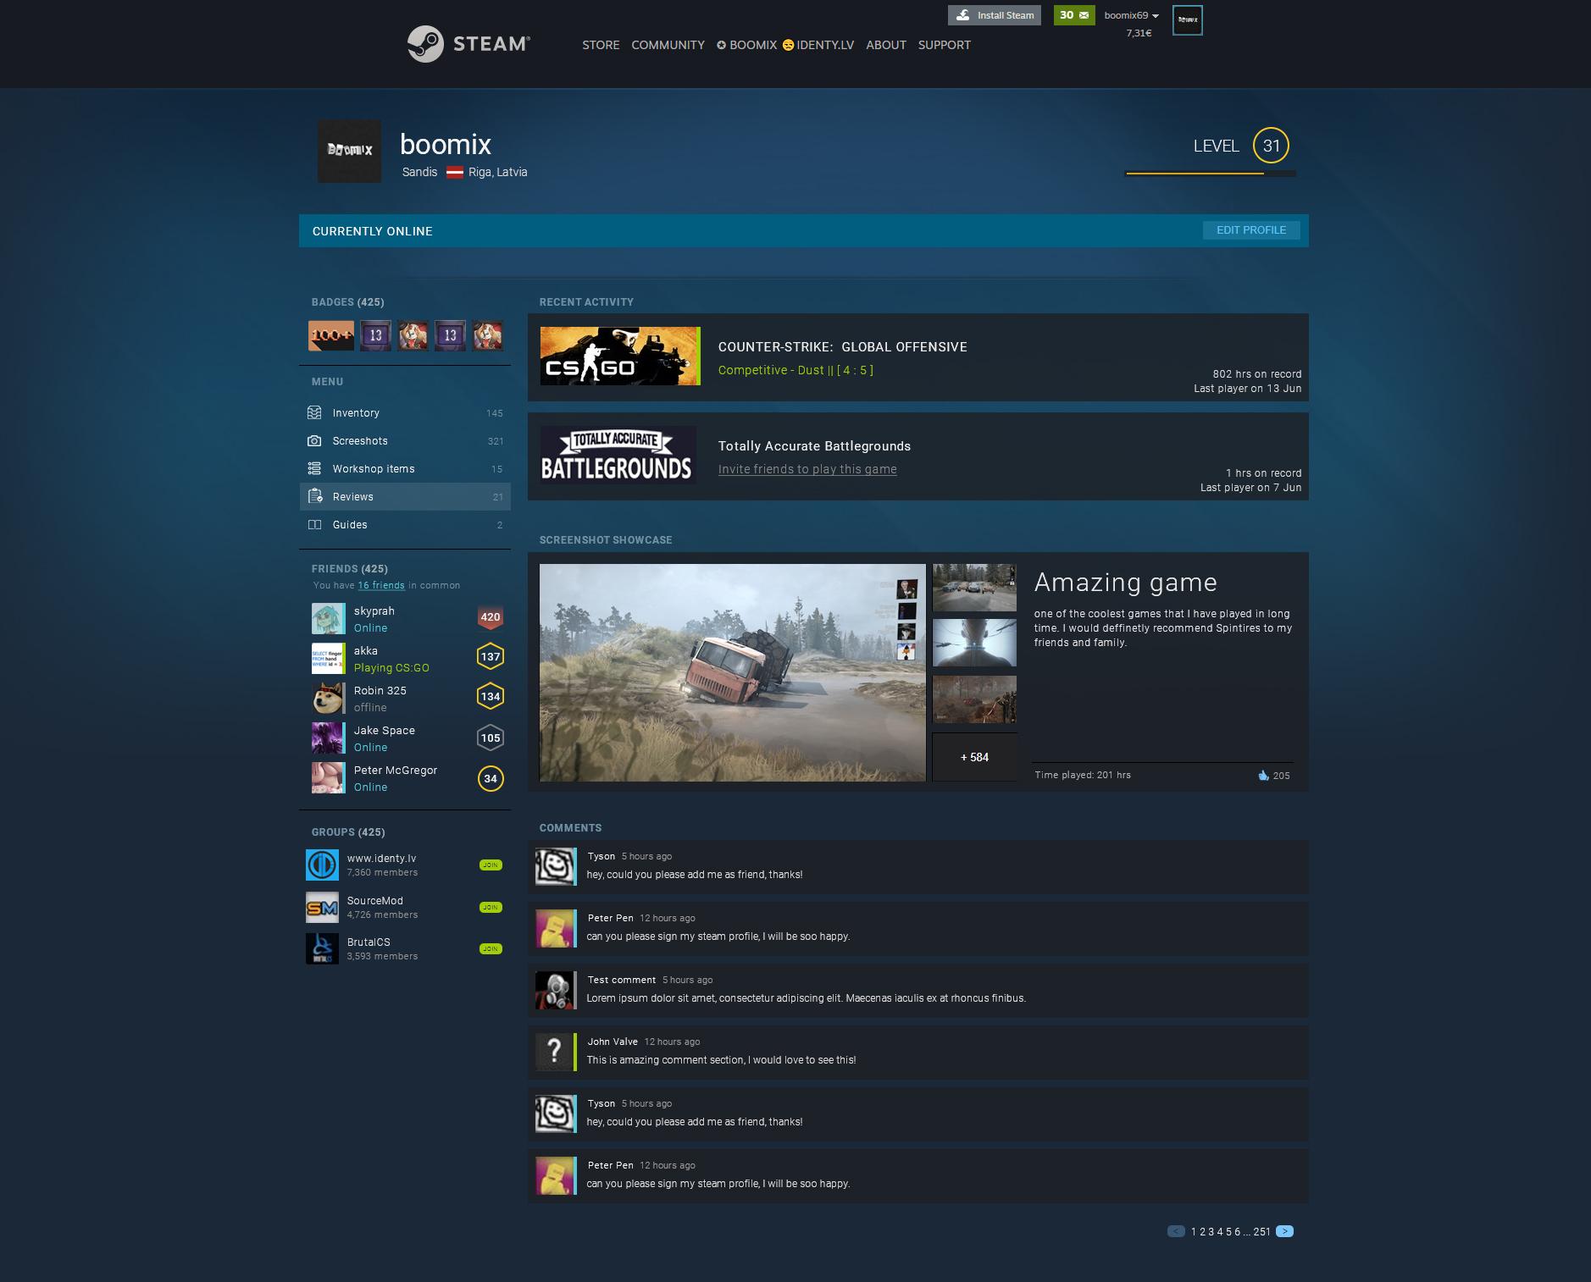Click akka's friend avatar
The width and height of the screenshot is (1591, 1282).
[328, 659]
